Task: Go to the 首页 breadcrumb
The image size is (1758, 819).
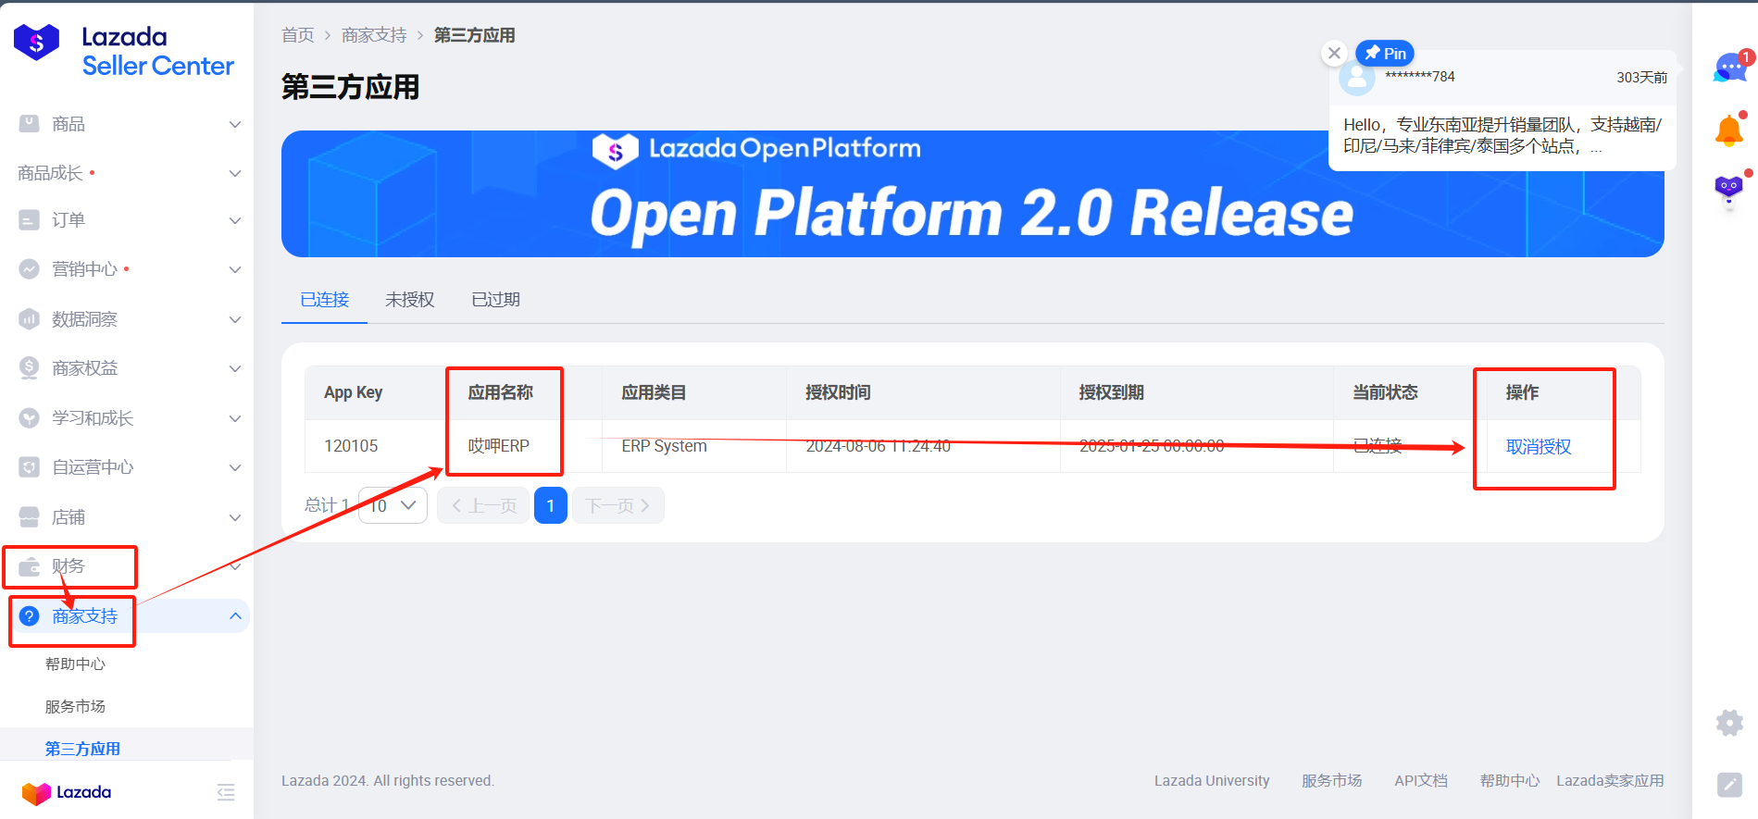Action: coord(298,35)
